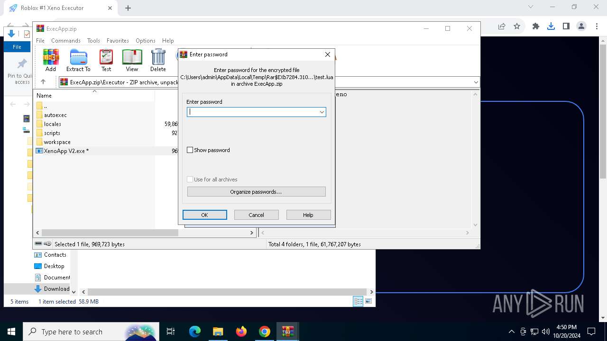The image size is (607, 341).
Task: Click the View toolbar icon
Action: (x=132, y=61)
